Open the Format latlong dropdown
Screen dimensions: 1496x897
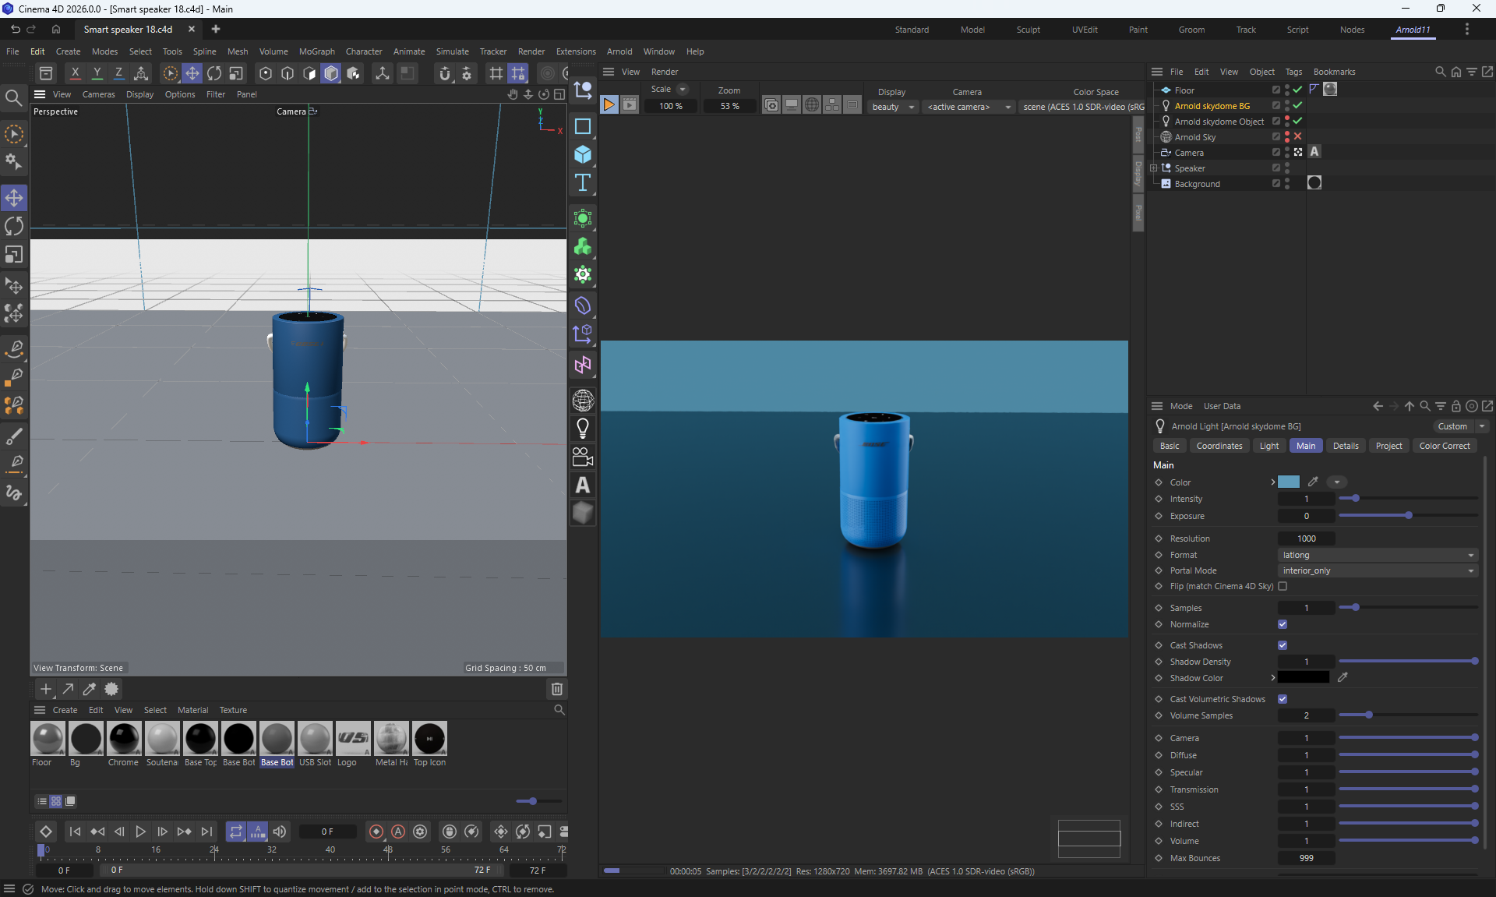pos(1378,555)
